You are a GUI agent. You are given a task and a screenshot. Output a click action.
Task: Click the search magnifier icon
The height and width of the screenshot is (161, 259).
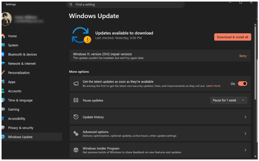71,4
